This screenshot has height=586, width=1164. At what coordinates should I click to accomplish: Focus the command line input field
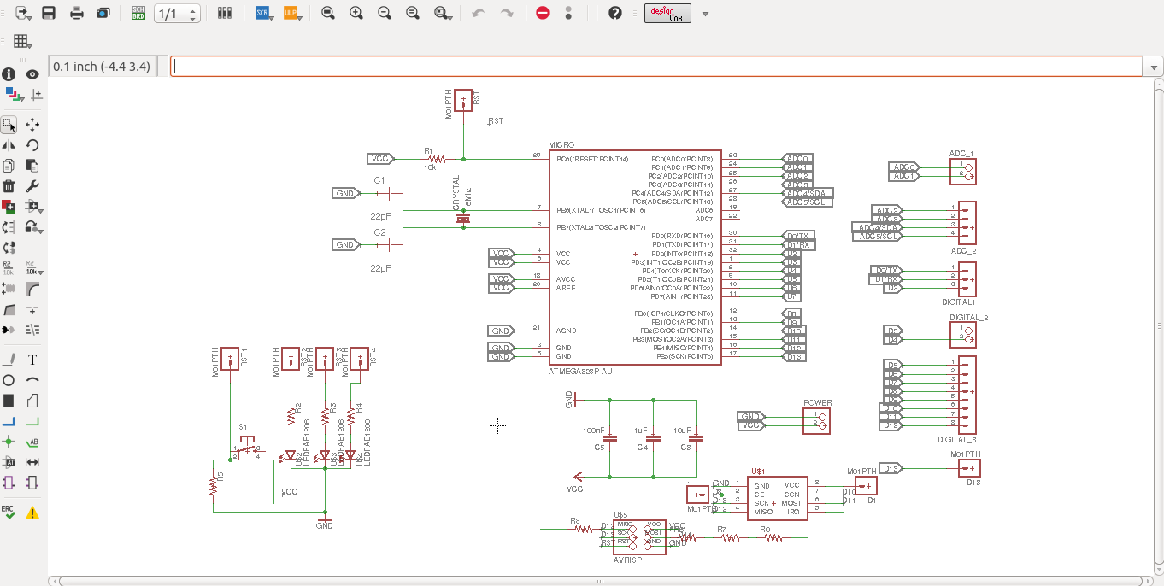[656, 67]
